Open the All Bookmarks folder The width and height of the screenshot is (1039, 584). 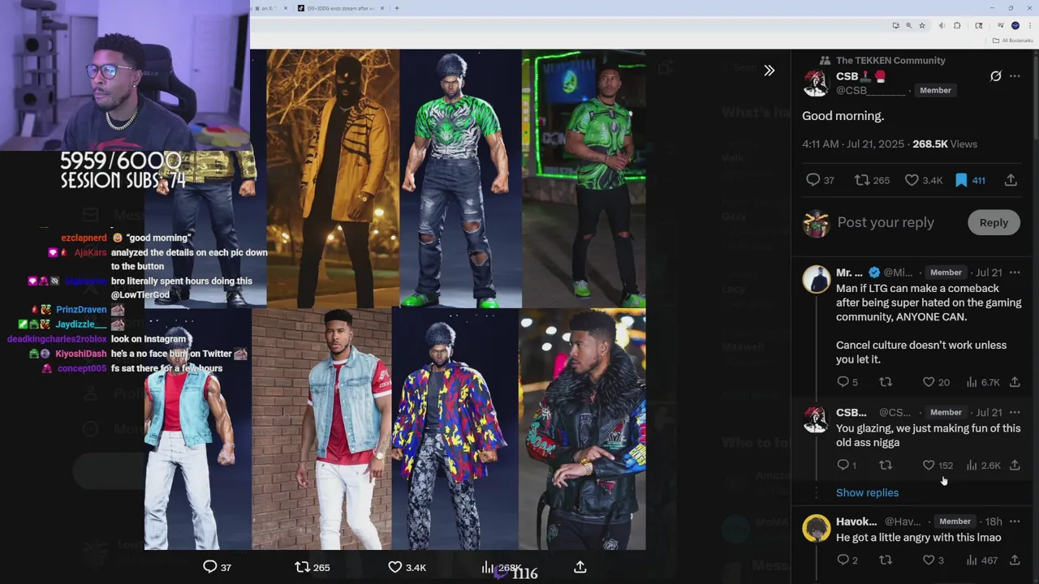point(1012,41)
